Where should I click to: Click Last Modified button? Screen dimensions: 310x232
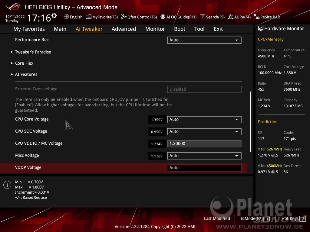pyautogui.click(x=217, y=219)
